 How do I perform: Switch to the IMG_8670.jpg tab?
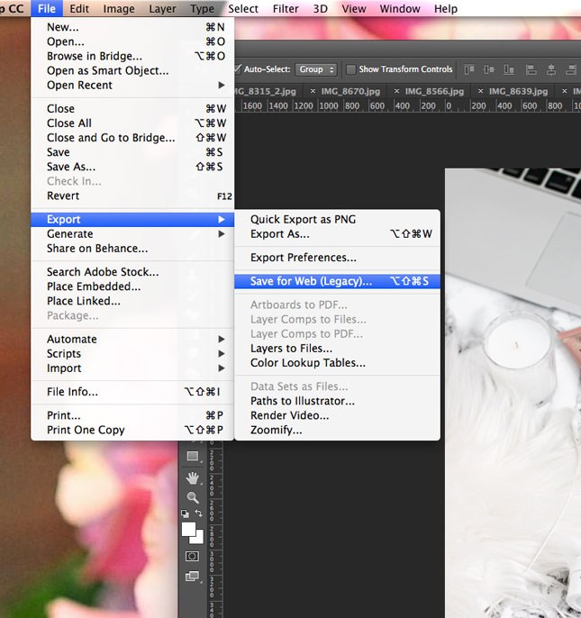(350, 92)
